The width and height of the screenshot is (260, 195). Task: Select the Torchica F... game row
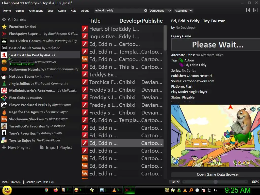[x=122, y=82]
